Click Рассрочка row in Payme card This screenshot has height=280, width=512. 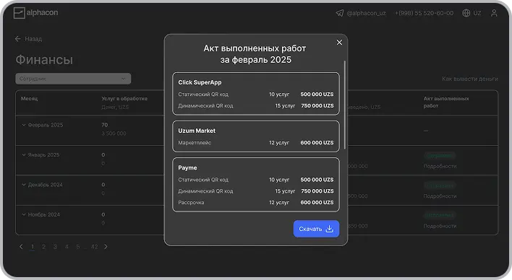(256, 202)
